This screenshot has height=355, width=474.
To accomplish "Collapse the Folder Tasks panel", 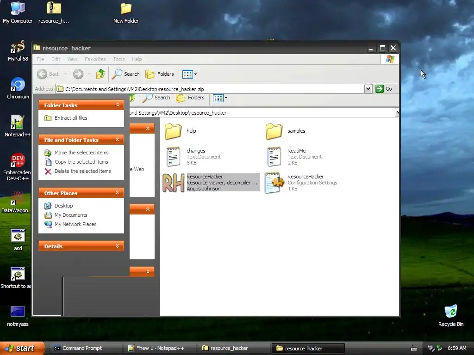I will pos(118,105).
